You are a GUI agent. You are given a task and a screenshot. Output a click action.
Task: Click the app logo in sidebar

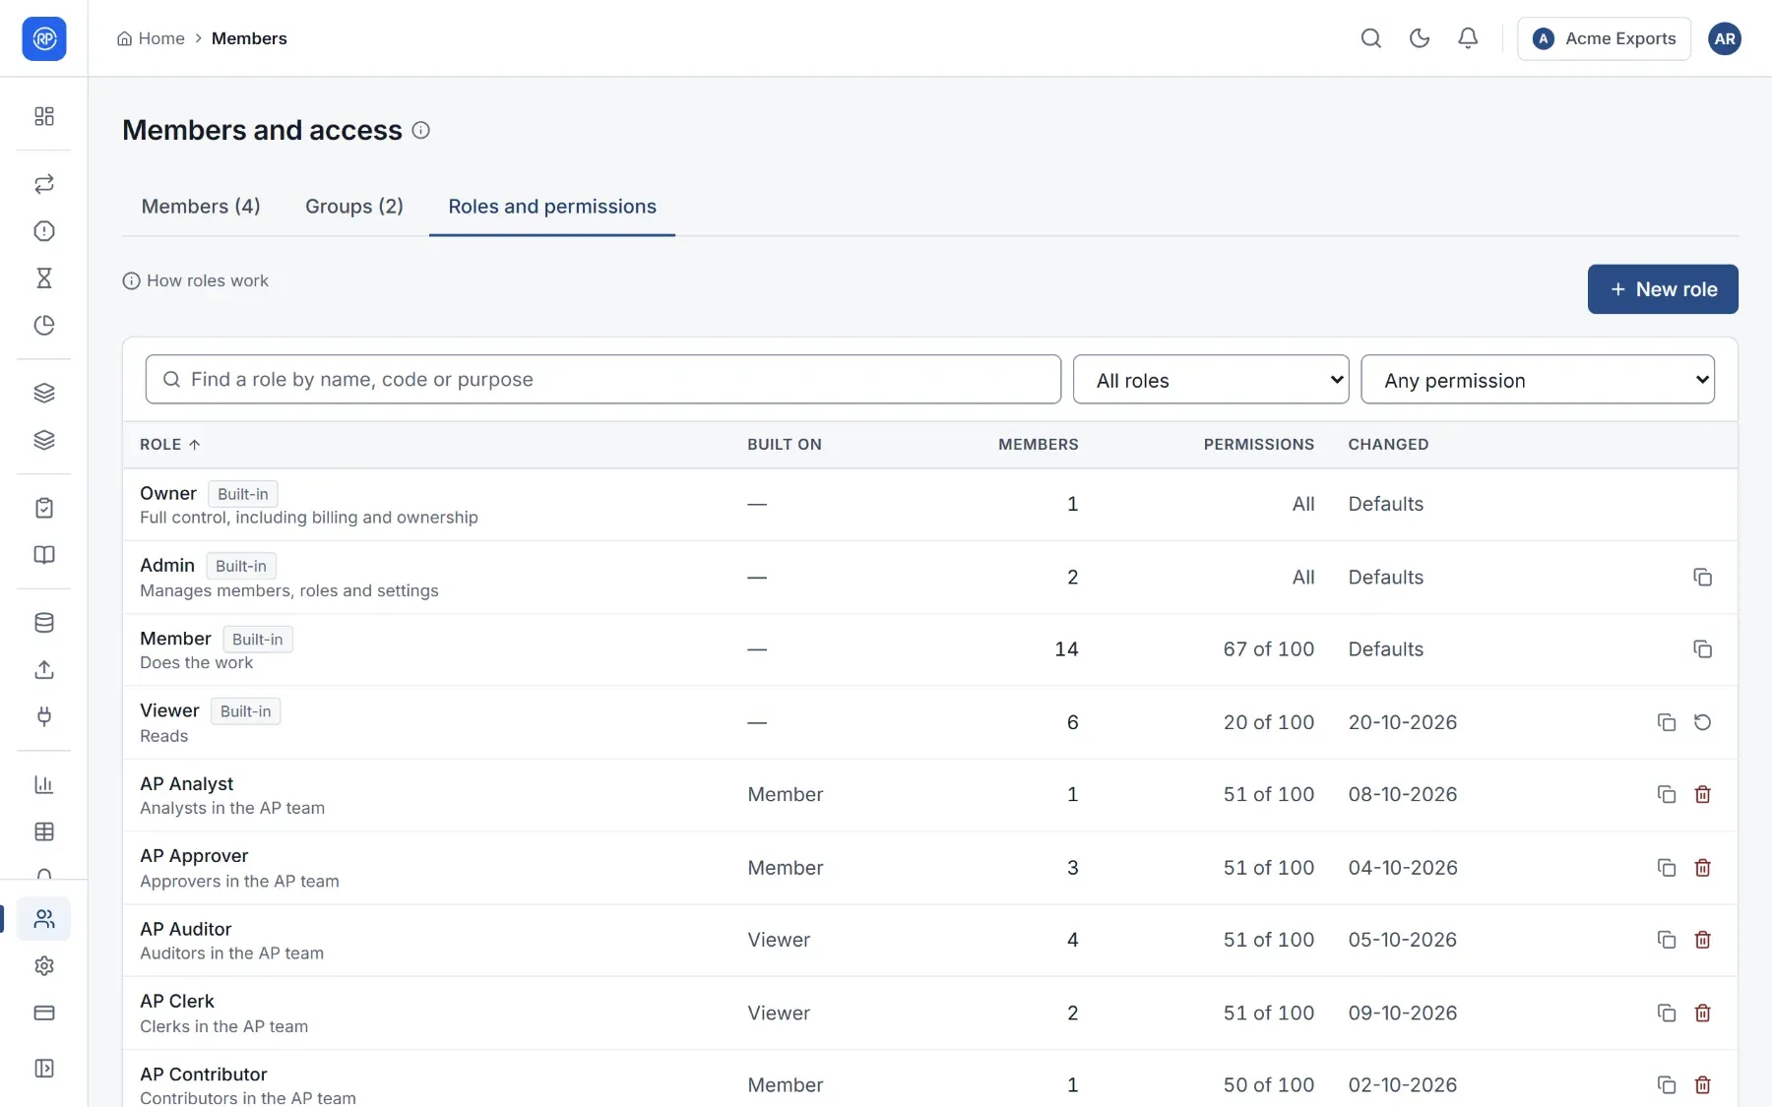tap(44, 38)
